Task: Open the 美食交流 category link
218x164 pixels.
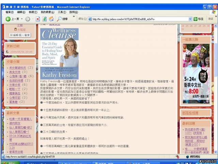Action: click(x=15, y=72)
